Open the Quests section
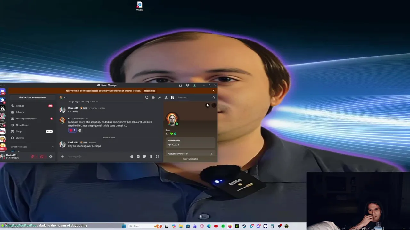The width and height of the screenshot is (410, 230). pos(32,138)
